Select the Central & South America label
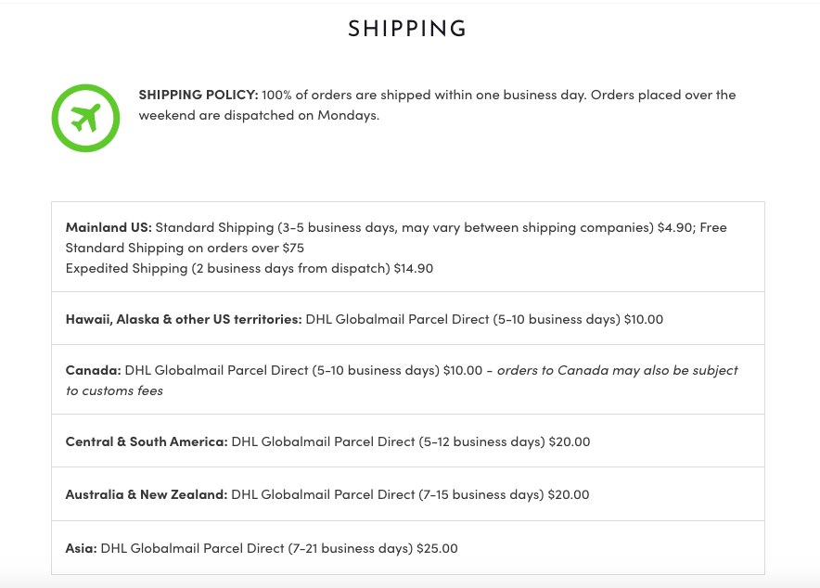The width and height of the screenshot is (820, 588). click(x=147, y=441)
